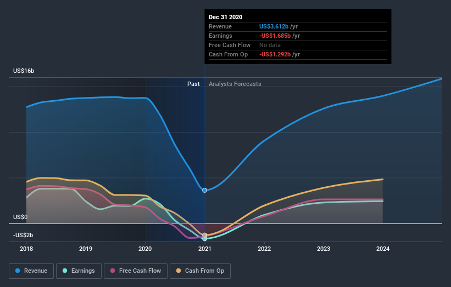Toggle the Free Cash Flow legend button
This screenshot has width=451, height=287.
coord(136,271)
